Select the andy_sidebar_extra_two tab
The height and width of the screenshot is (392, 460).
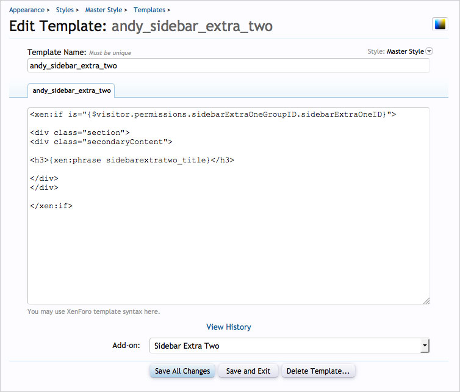[x=72, y=90]
